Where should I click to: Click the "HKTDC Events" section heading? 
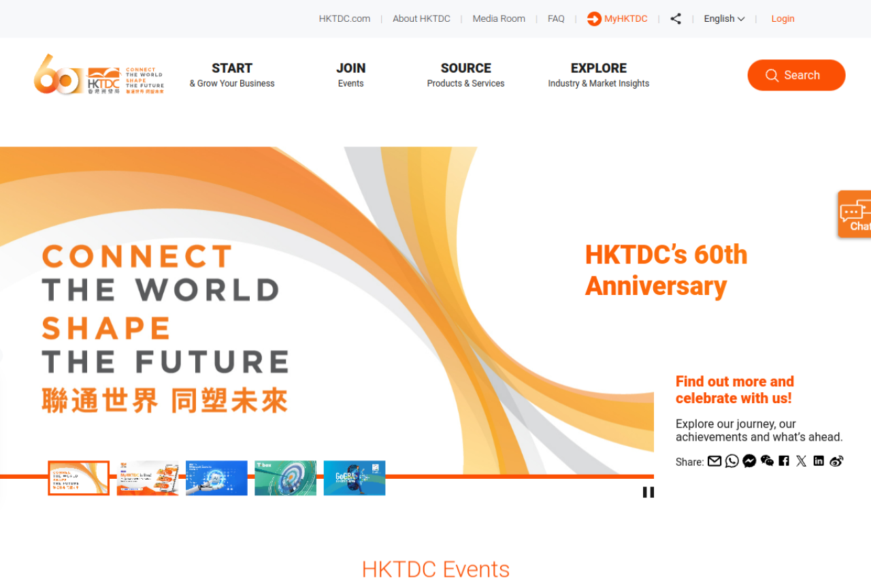[x=435, y=569]
